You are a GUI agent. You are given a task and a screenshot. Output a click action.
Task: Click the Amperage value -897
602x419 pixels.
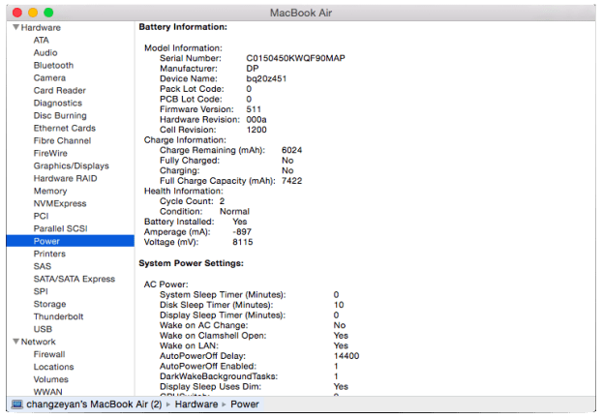242,231
